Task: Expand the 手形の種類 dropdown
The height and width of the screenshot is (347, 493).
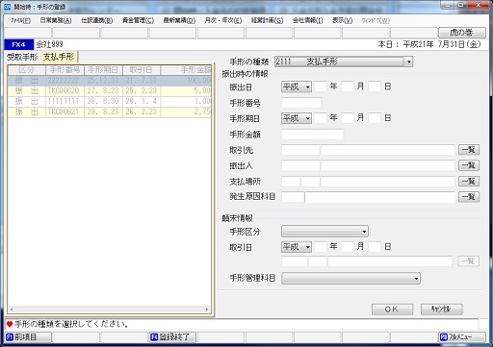Action: 408,62
